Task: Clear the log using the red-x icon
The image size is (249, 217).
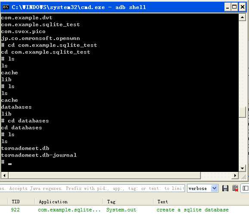Action: pos(235,189)
